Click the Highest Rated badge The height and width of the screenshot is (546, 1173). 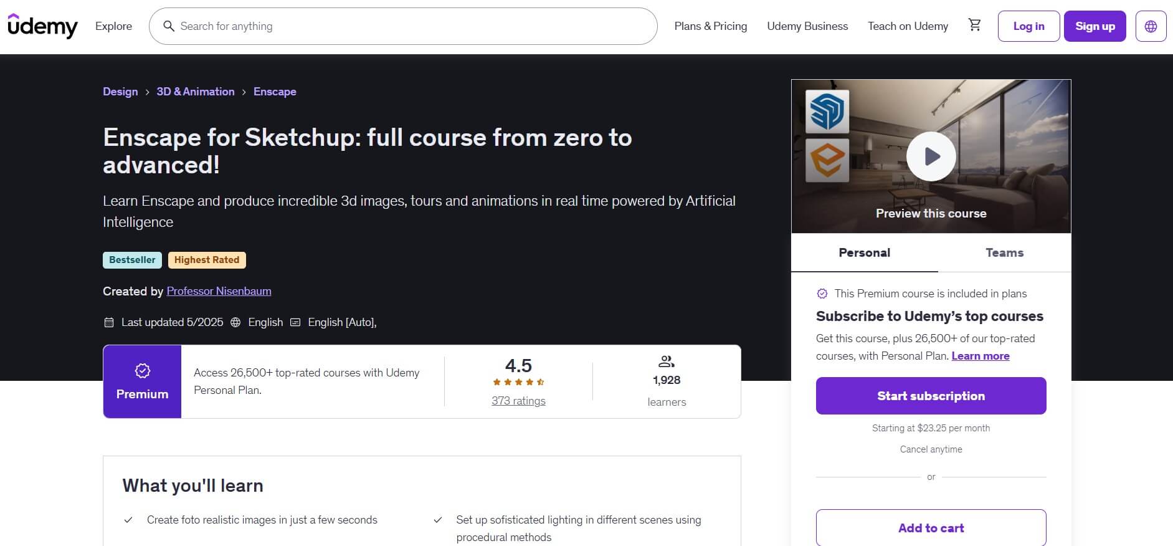[x=207, y=260]
